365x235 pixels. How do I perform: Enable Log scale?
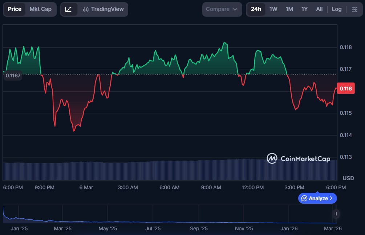336,9
